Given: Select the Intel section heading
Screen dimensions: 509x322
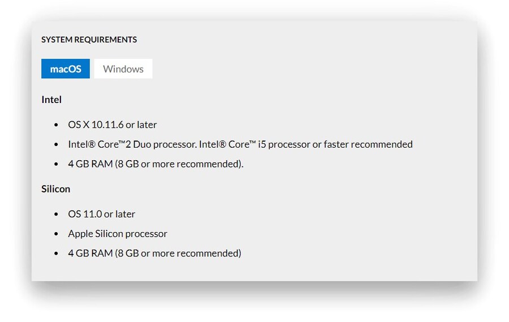Looking at the screenshot, I should click(x=51, y=100).
